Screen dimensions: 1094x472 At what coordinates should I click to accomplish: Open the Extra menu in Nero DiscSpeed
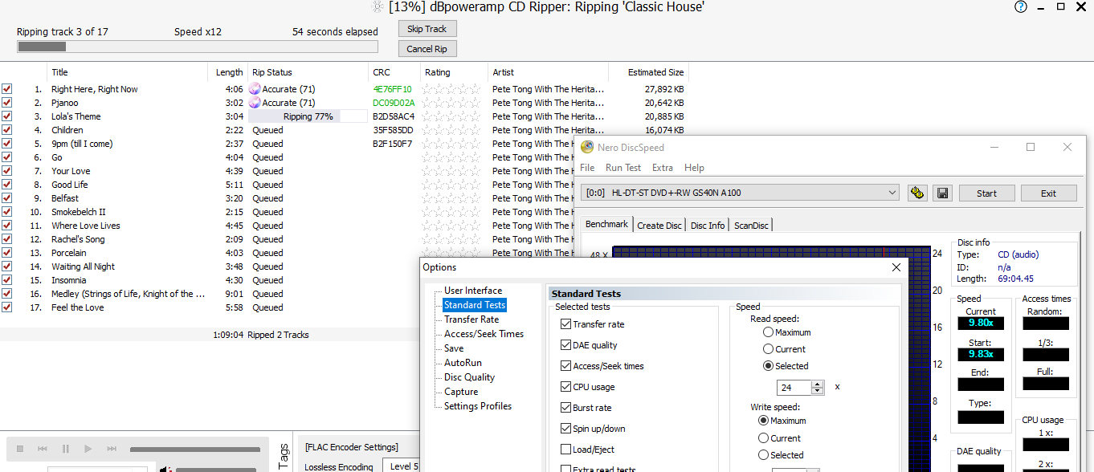[663, 168]
